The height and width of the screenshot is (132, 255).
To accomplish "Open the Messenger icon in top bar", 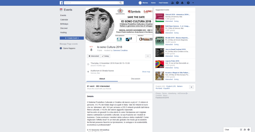I will [177, 3].
